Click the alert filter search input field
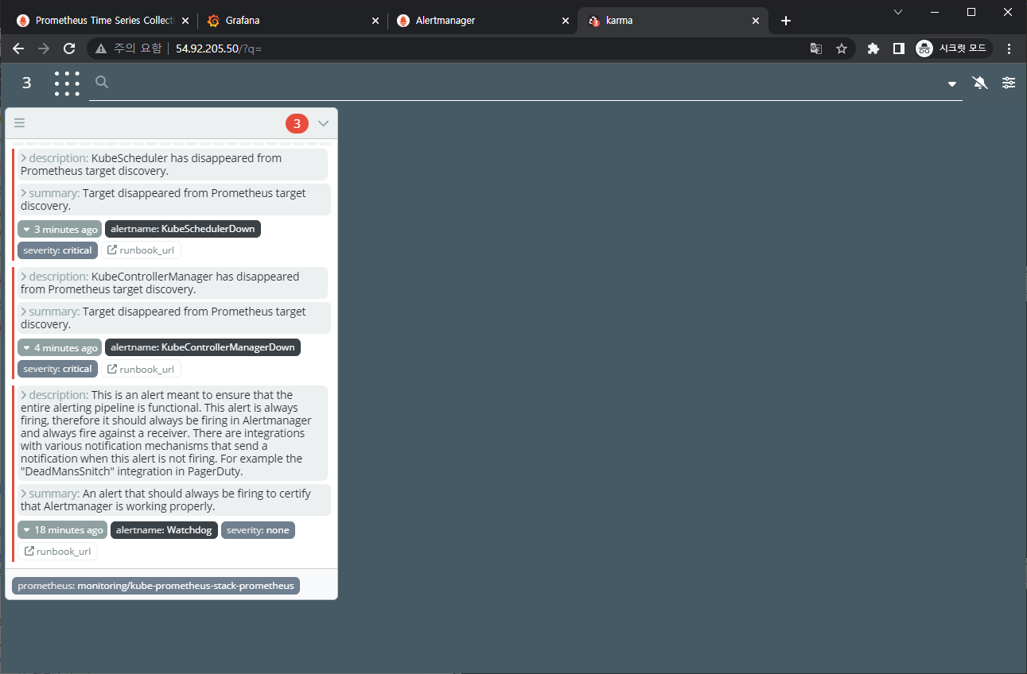 click(x=525, y=83)
